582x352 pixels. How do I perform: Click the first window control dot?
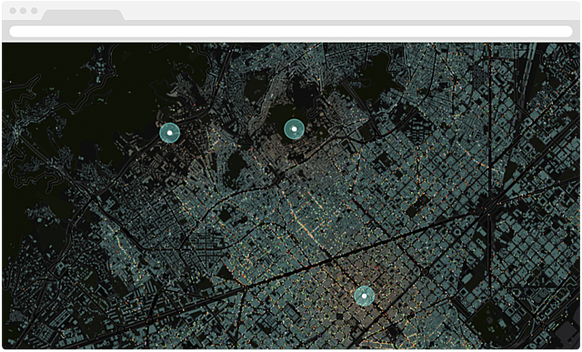13,10
